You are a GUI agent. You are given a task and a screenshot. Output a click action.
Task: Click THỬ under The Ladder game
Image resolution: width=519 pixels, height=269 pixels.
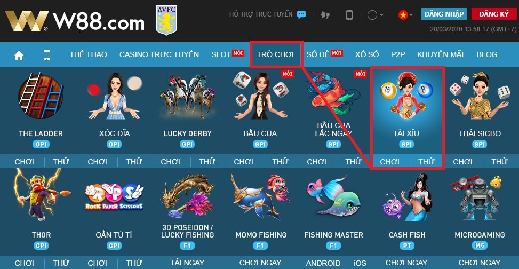(61, 162)
